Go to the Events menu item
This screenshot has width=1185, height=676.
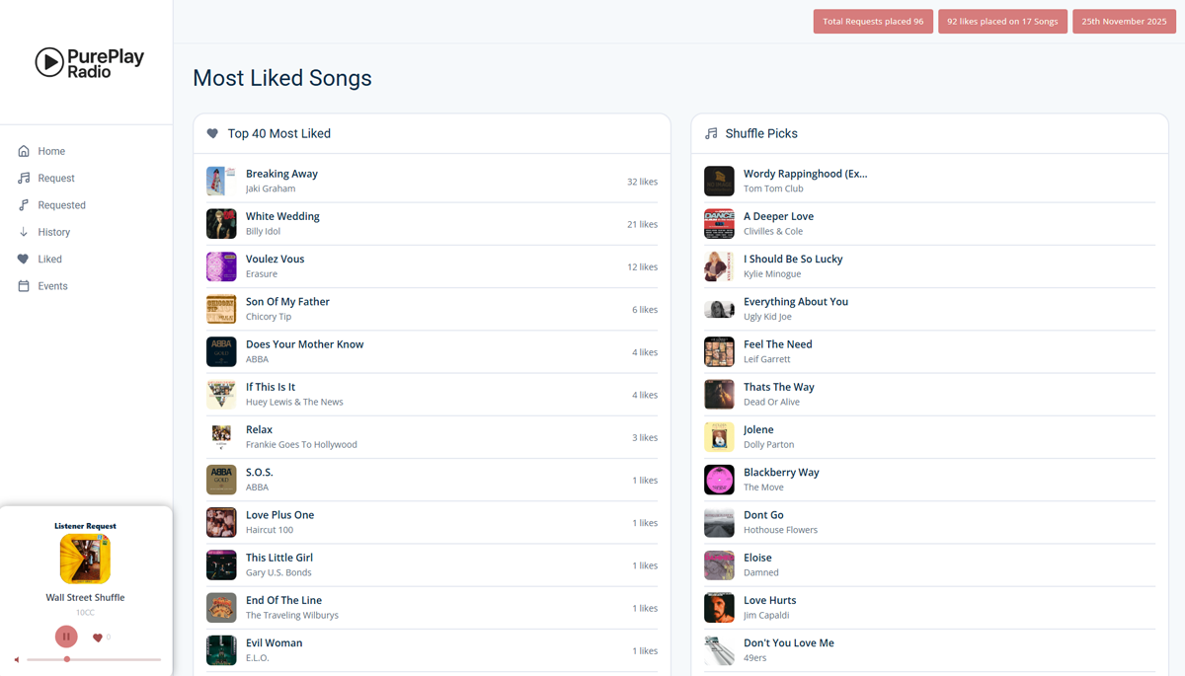coord(52,286)
